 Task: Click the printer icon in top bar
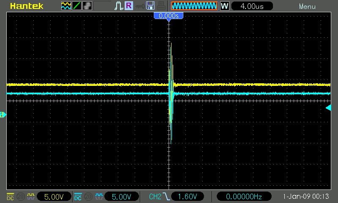161,6
